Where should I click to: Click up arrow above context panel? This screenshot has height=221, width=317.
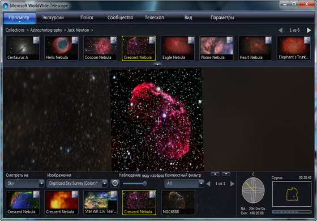click(215, 174)
